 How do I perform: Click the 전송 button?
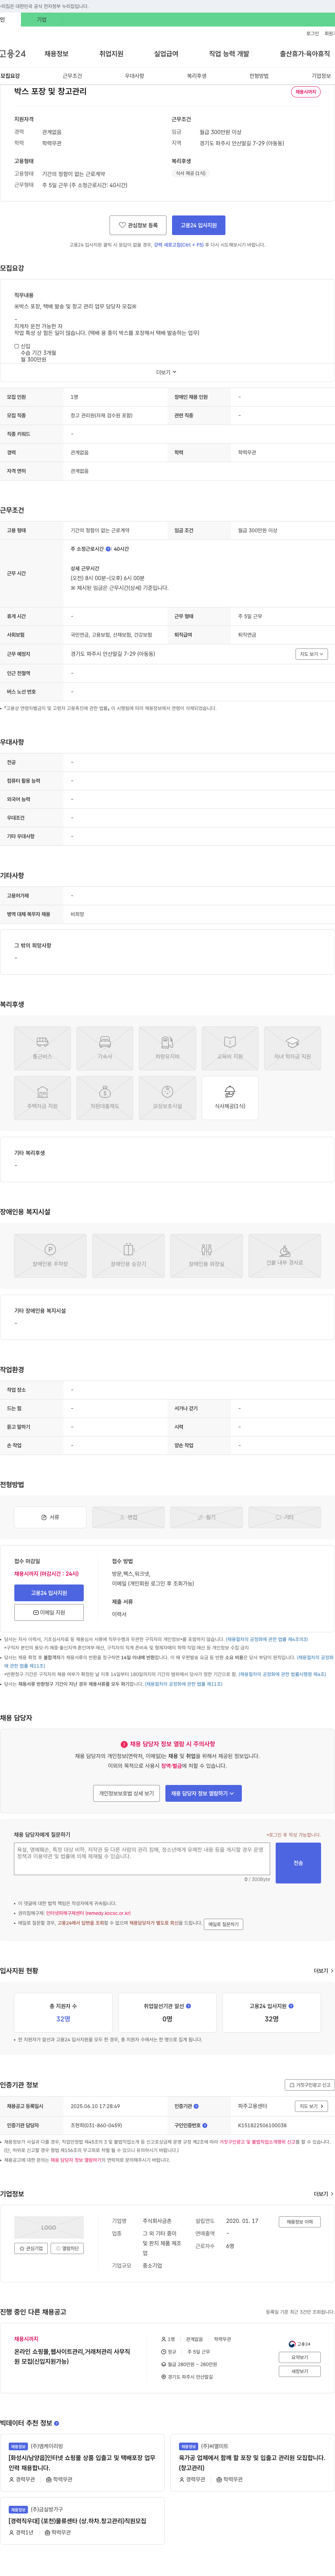tap(298, 1863)
